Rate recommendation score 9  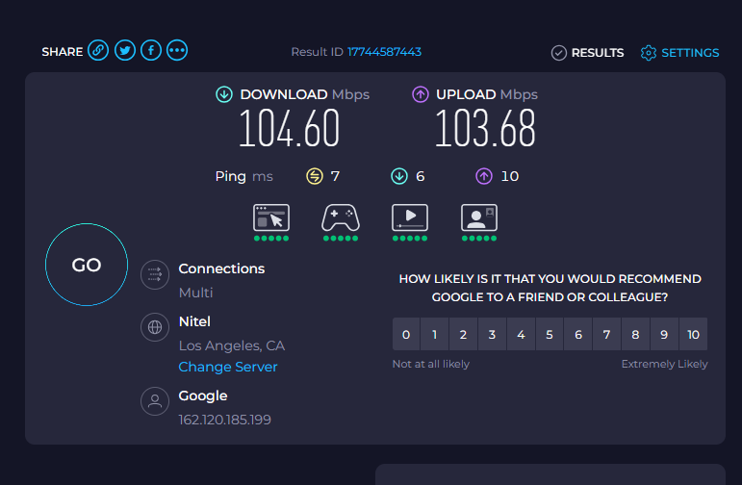[664, 334]
